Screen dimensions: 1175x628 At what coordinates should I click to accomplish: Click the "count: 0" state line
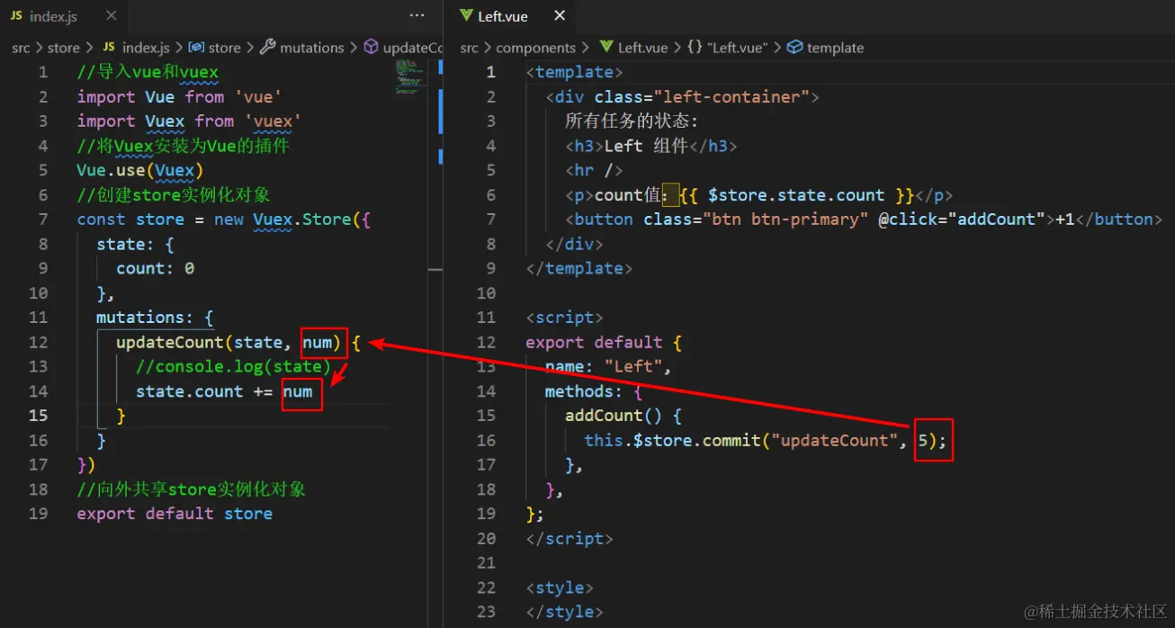coord(155,268)
